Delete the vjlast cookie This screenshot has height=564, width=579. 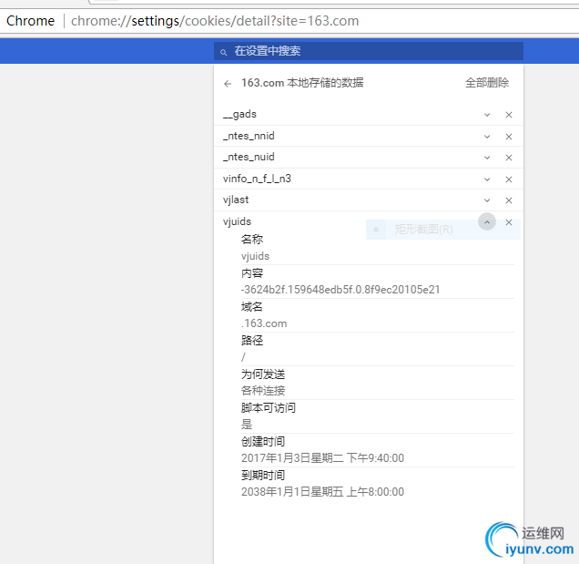click(x=509, y=200)
